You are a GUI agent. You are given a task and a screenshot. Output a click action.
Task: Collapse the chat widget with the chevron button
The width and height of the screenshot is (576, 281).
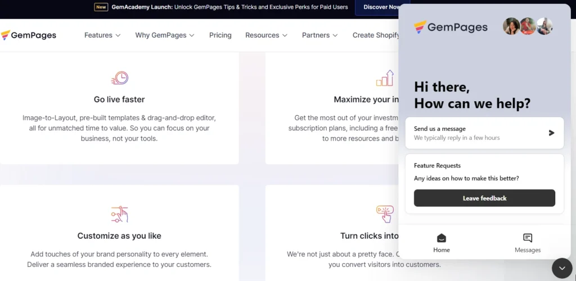[562, 268]
